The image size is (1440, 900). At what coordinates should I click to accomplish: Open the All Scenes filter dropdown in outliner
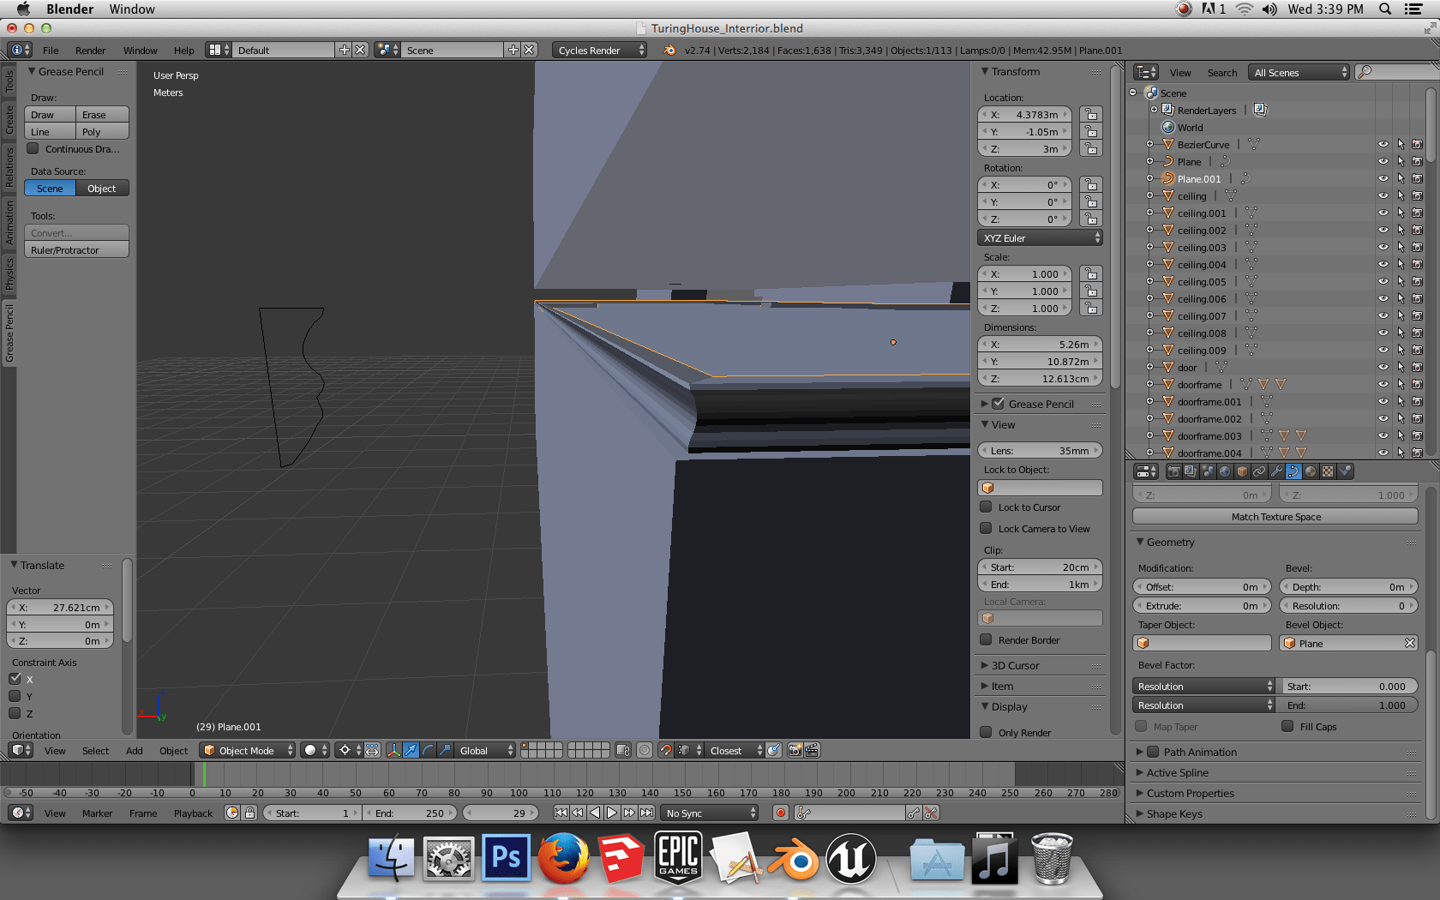(1299, 72)
